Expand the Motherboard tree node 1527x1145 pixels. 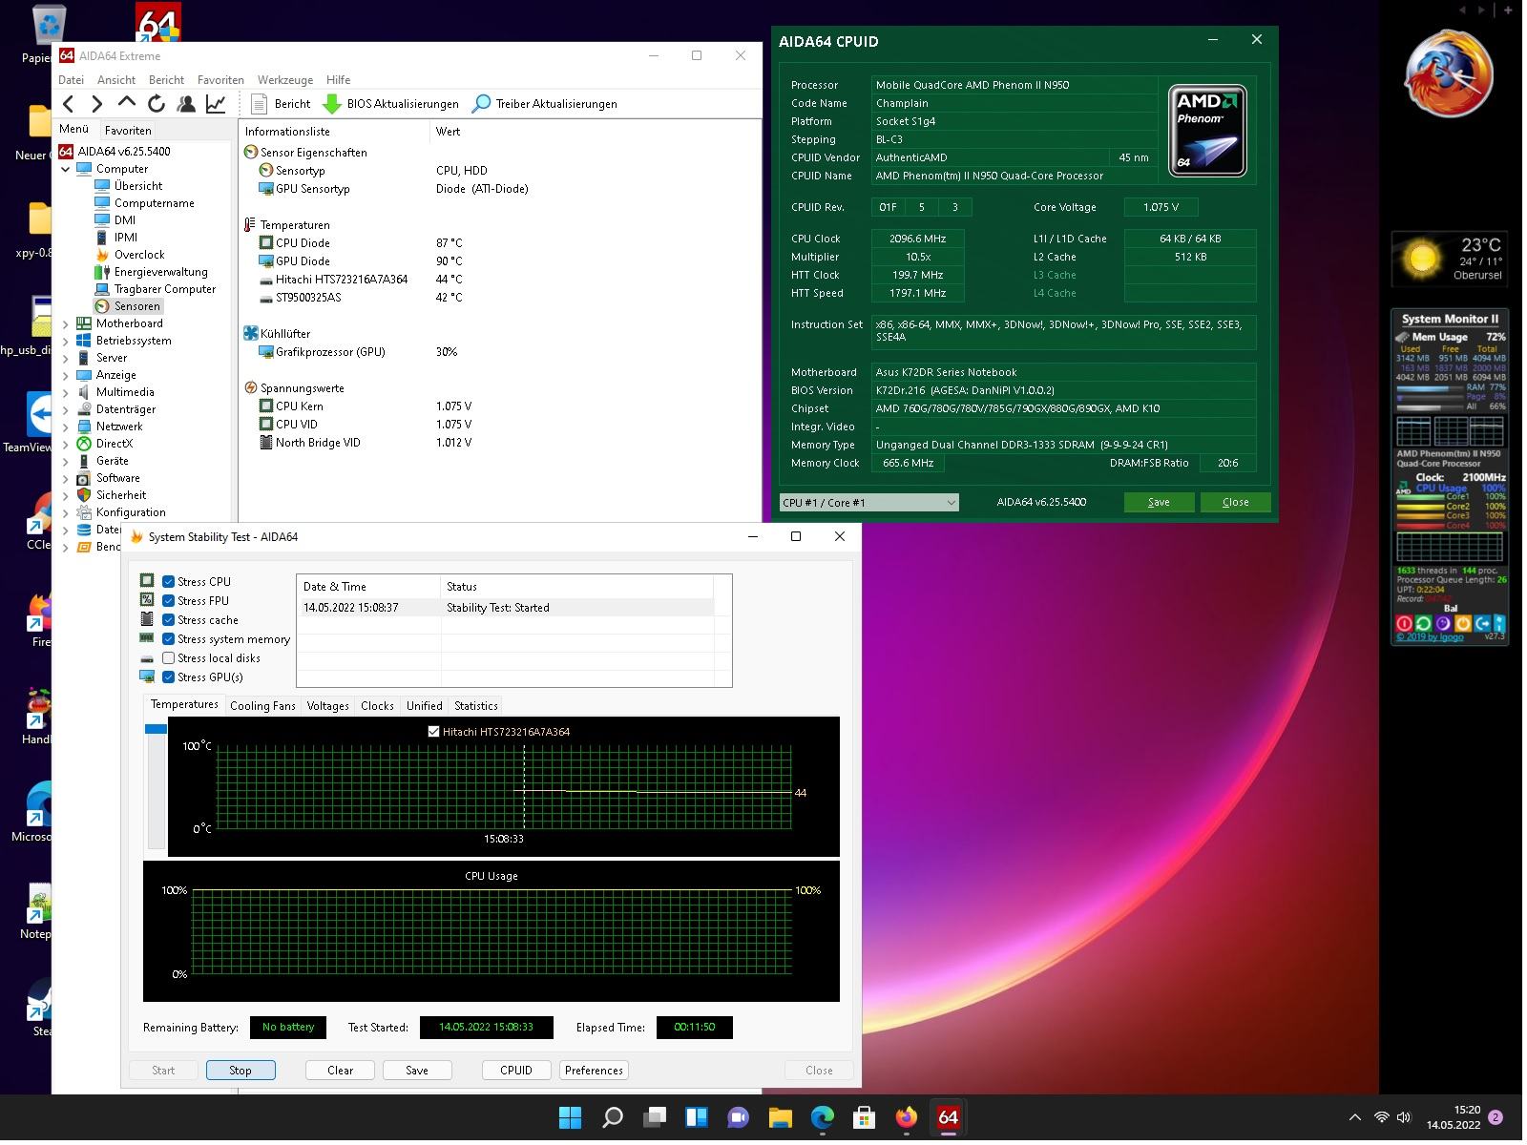point(66,323)
